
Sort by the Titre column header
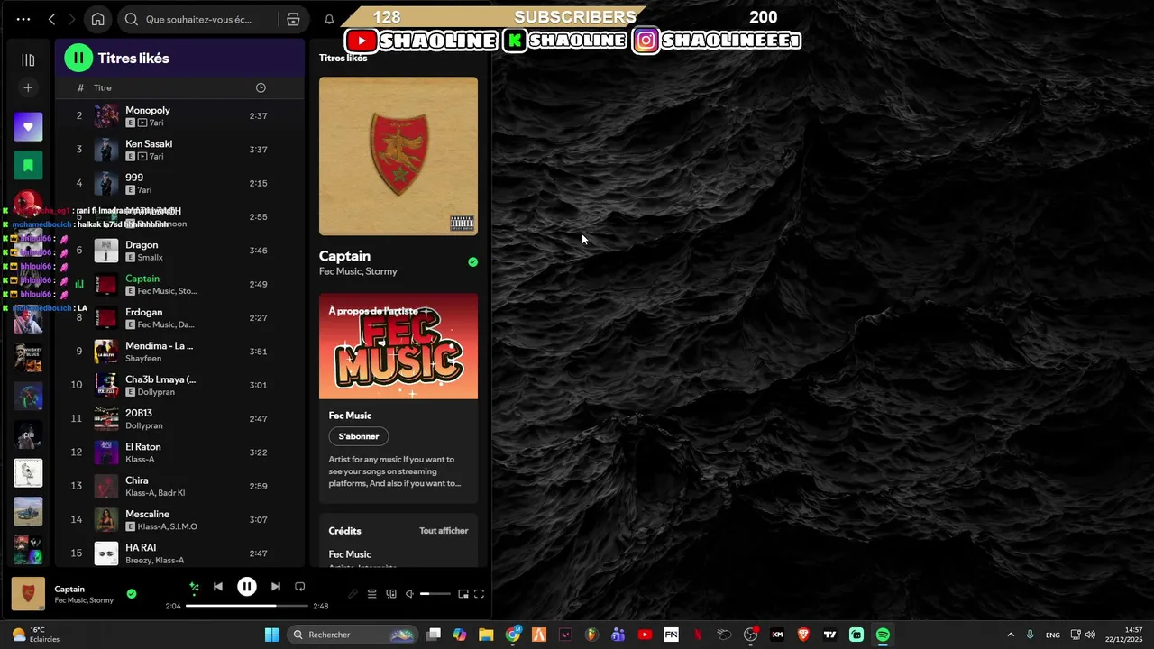coord(103,87)
